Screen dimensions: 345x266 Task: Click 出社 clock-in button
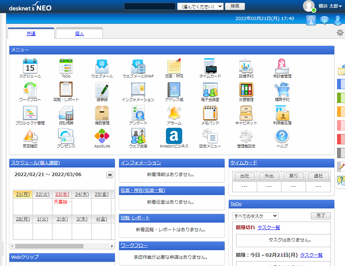pyautogui.click(x=244, y=176)
